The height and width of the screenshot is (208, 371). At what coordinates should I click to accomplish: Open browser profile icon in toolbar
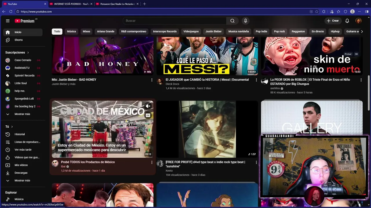tap(352, 12)
